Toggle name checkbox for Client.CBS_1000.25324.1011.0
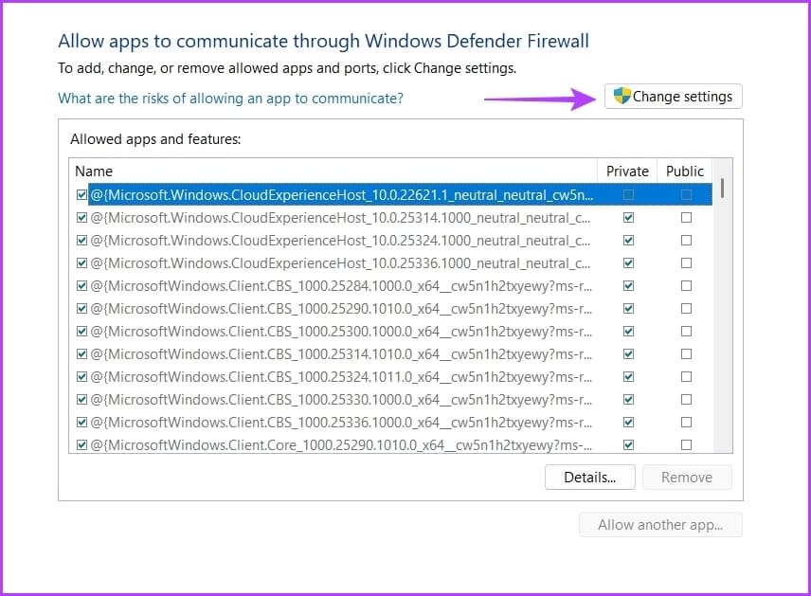 coord(81,376)
